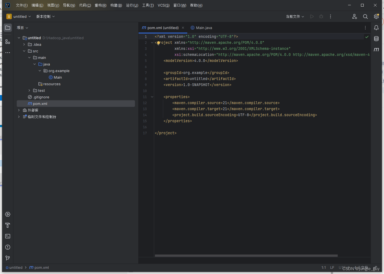Collapse the java folder

coord(35,64)
